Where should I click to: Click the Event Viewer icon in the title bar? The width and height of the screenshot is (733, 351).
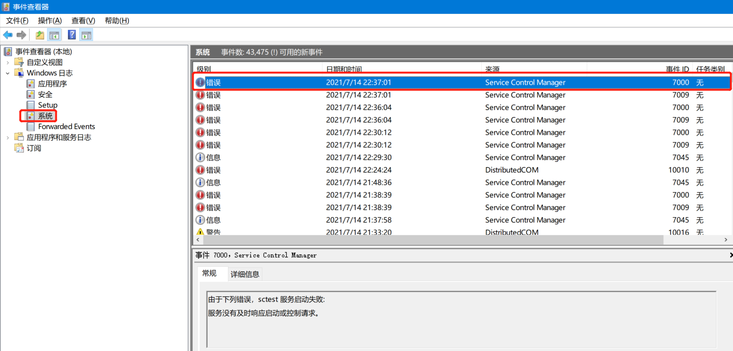(x=6, y=7)
